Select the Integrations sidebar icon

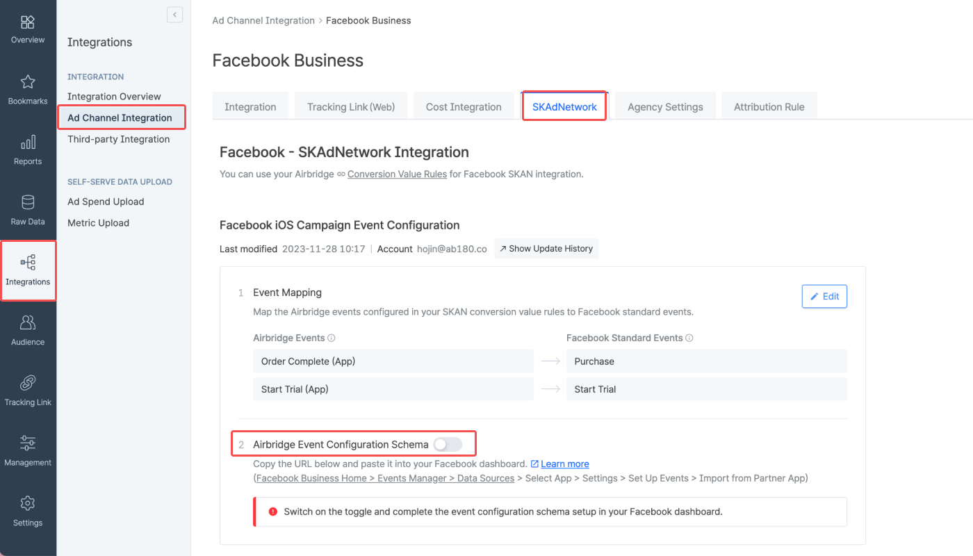click(28, 263)
